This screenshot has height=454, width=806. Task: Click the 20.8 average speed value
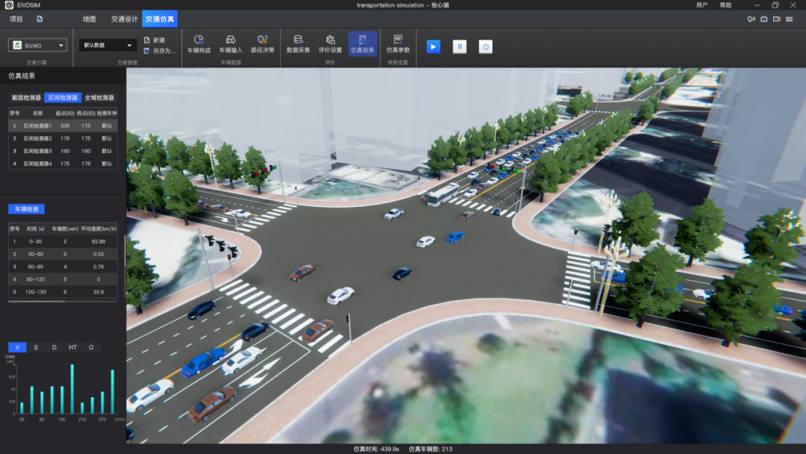coord(99,292)
